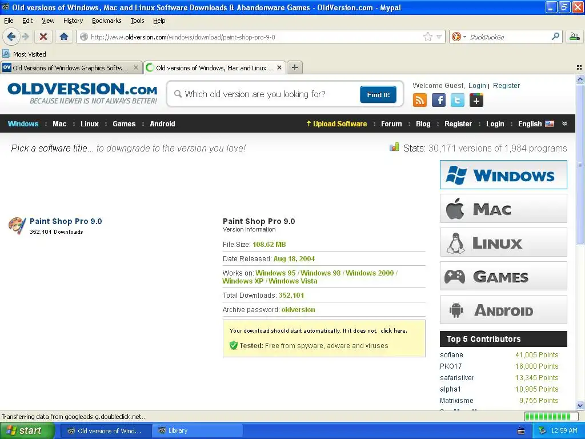Open the Edit menu

tap(27, 21)
